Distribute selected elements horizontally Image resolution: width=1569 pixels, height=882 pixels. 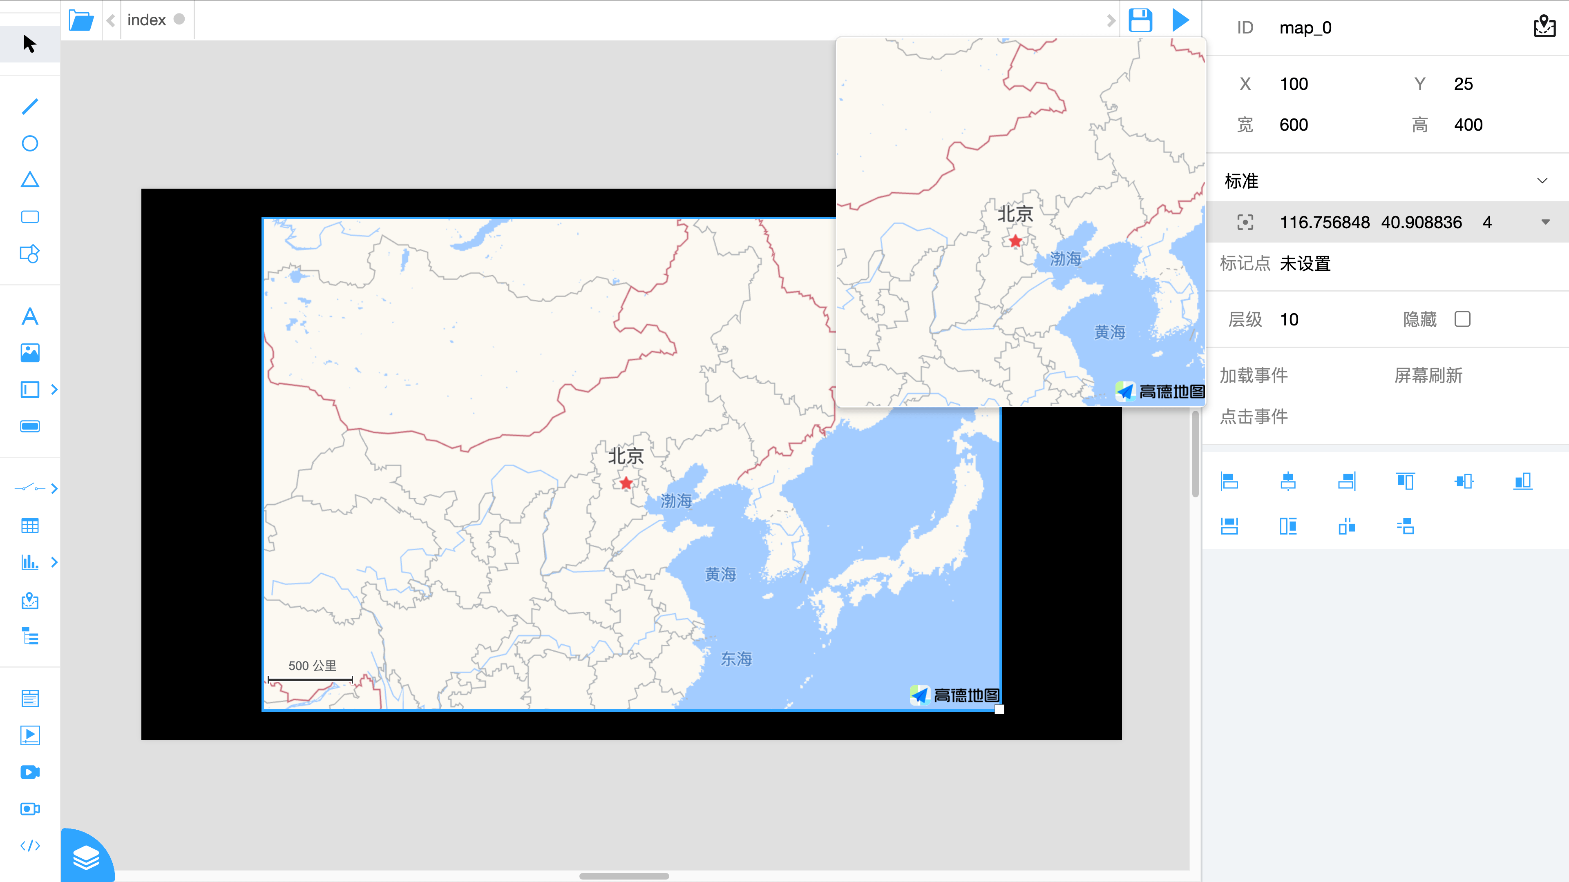coord(1347,526)
